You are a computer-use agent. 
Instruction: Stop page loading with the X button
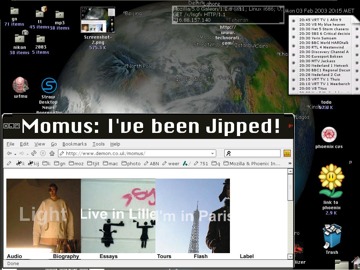click(x=43, y=153)
